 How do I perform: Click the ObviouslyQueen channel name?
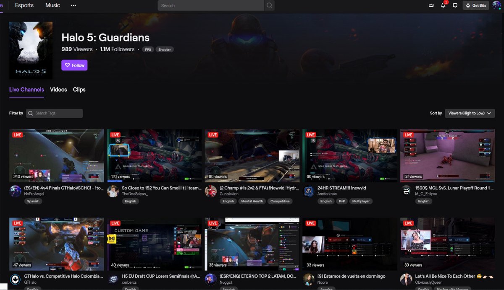pyautogui.click(x=429, y=283)
